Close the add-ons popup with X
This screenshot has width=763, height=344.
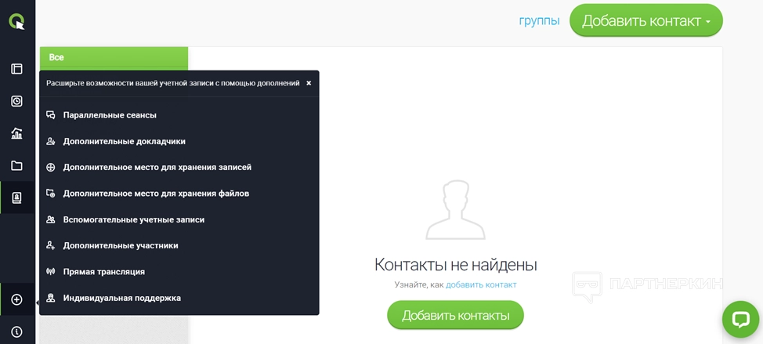[x=309, y=83]
